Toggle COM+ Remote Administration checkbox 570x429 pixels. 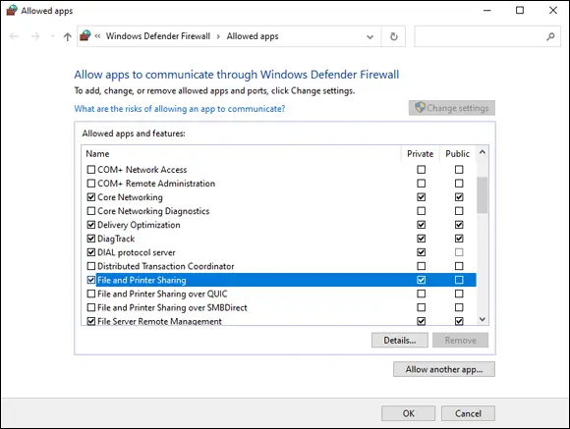(91, 184)
